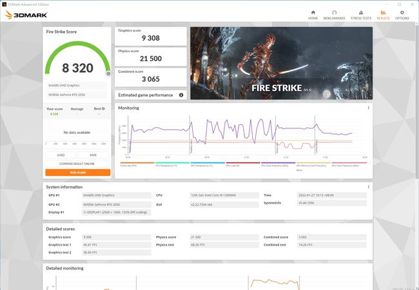Click the Graphics score 9 308 card
This screenshot has height=290, width=419.
[151, 36]
